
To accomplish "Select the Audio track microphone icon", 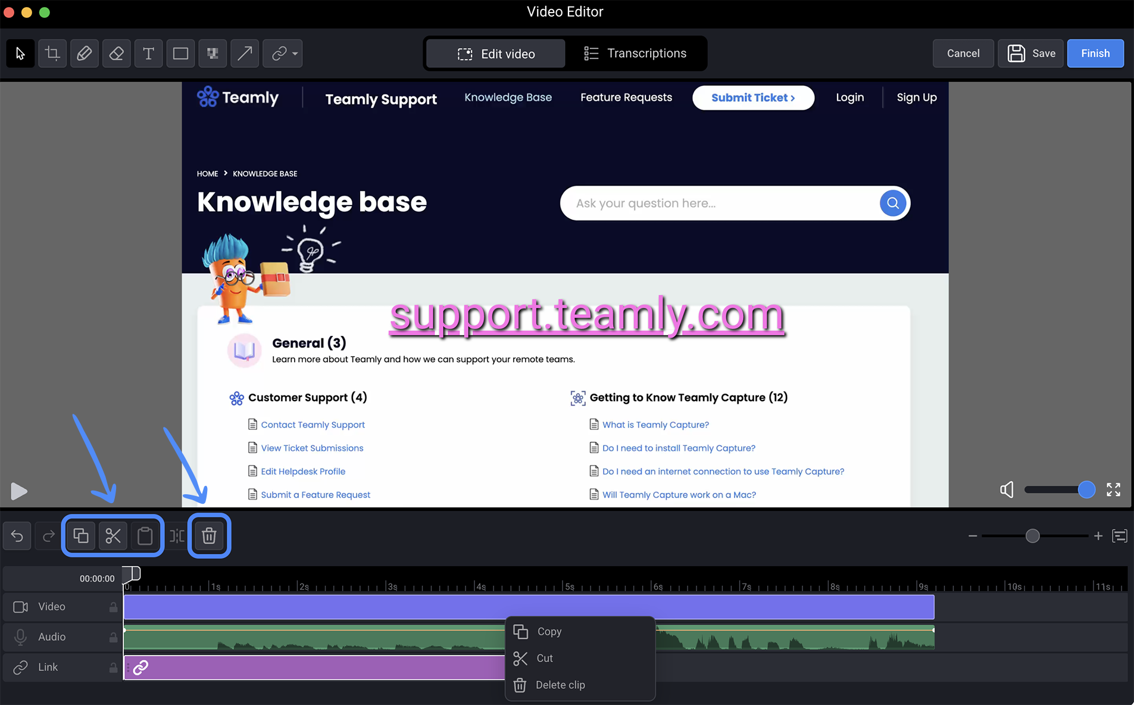I will (21, 637).
